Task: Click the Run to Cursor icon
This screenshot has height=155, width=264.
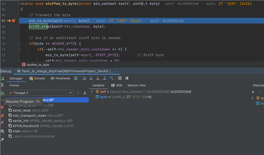Action: tap(111, 78)
